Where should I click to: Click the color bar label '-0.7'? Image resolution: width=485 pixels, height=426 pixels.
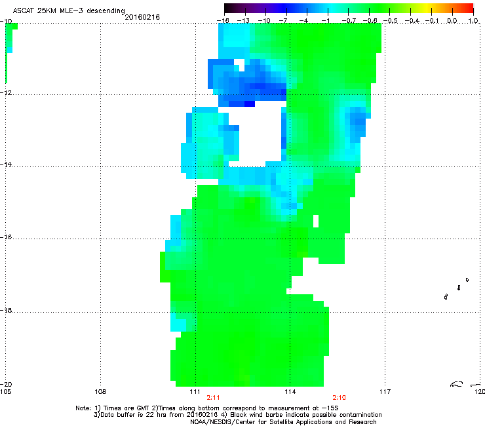[x=349, y=21]
